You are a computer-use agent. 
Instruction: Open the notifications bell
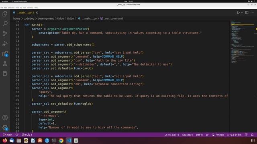click(x=252, y=135)
